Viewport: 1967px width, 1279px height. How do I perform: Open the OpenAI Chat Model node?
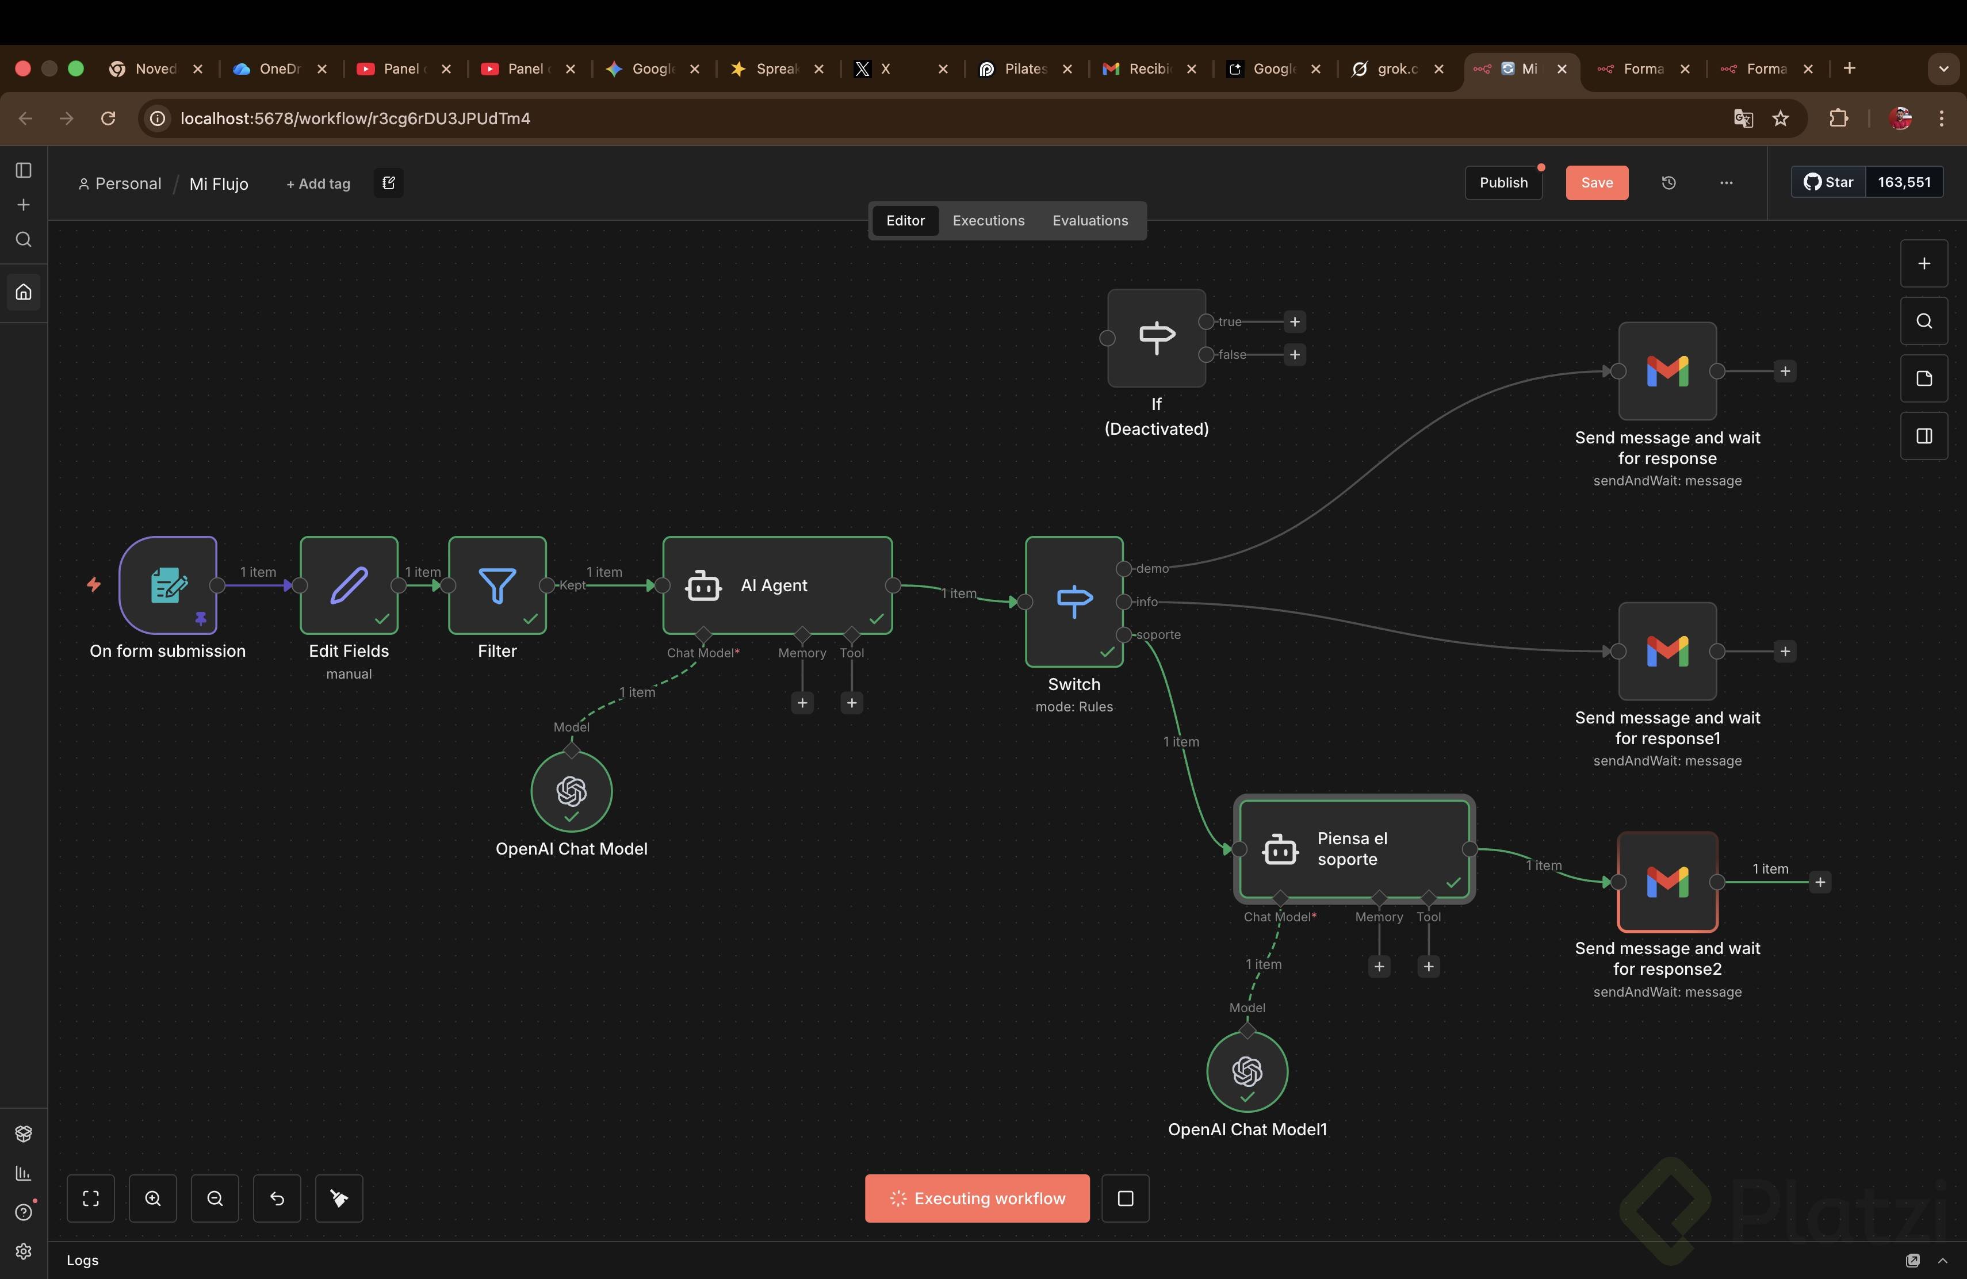coord(571,791)
